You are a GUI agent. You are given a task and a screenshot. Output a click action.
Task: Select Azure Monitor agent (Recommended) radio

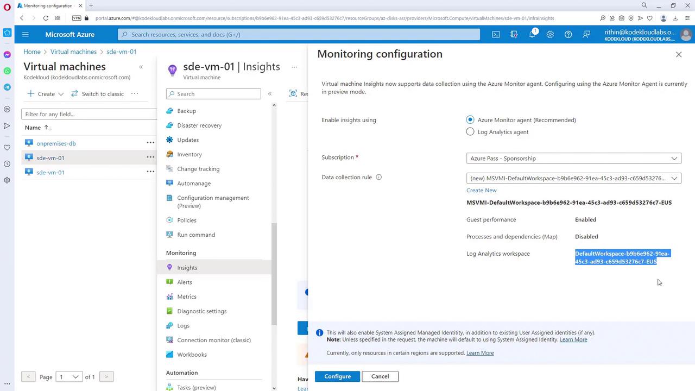(x=470, y=120)
